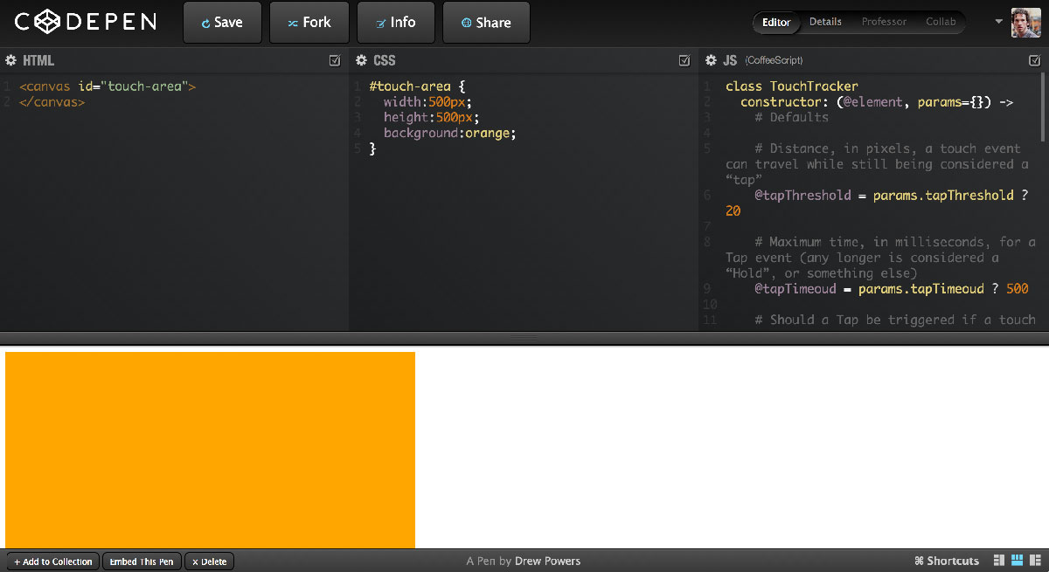The image size is (1049, 572).
Task: Open the Share options
Action: click(x=486, y=22)
